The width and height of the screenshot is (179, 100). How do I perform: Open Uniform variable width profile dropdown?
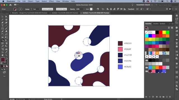54,9
